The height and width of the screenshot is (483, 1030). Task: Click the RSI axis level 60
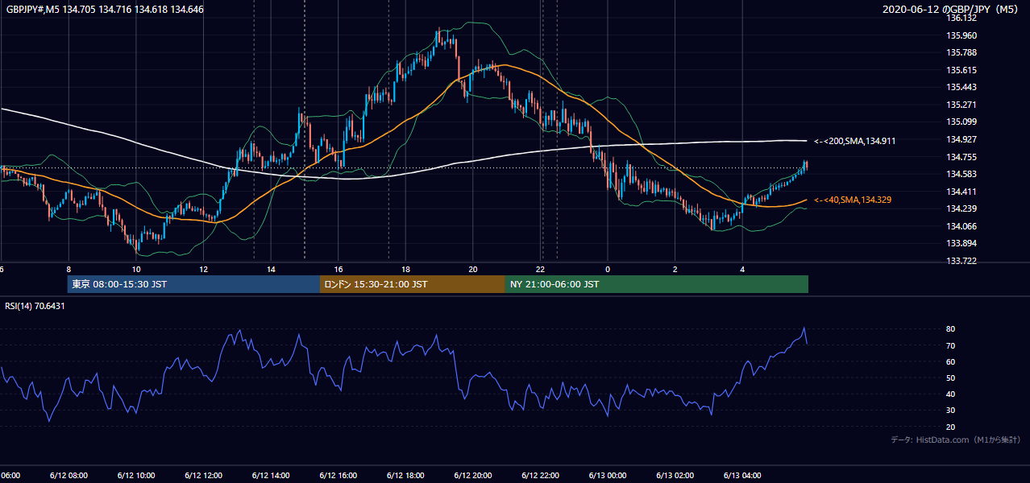951,361
